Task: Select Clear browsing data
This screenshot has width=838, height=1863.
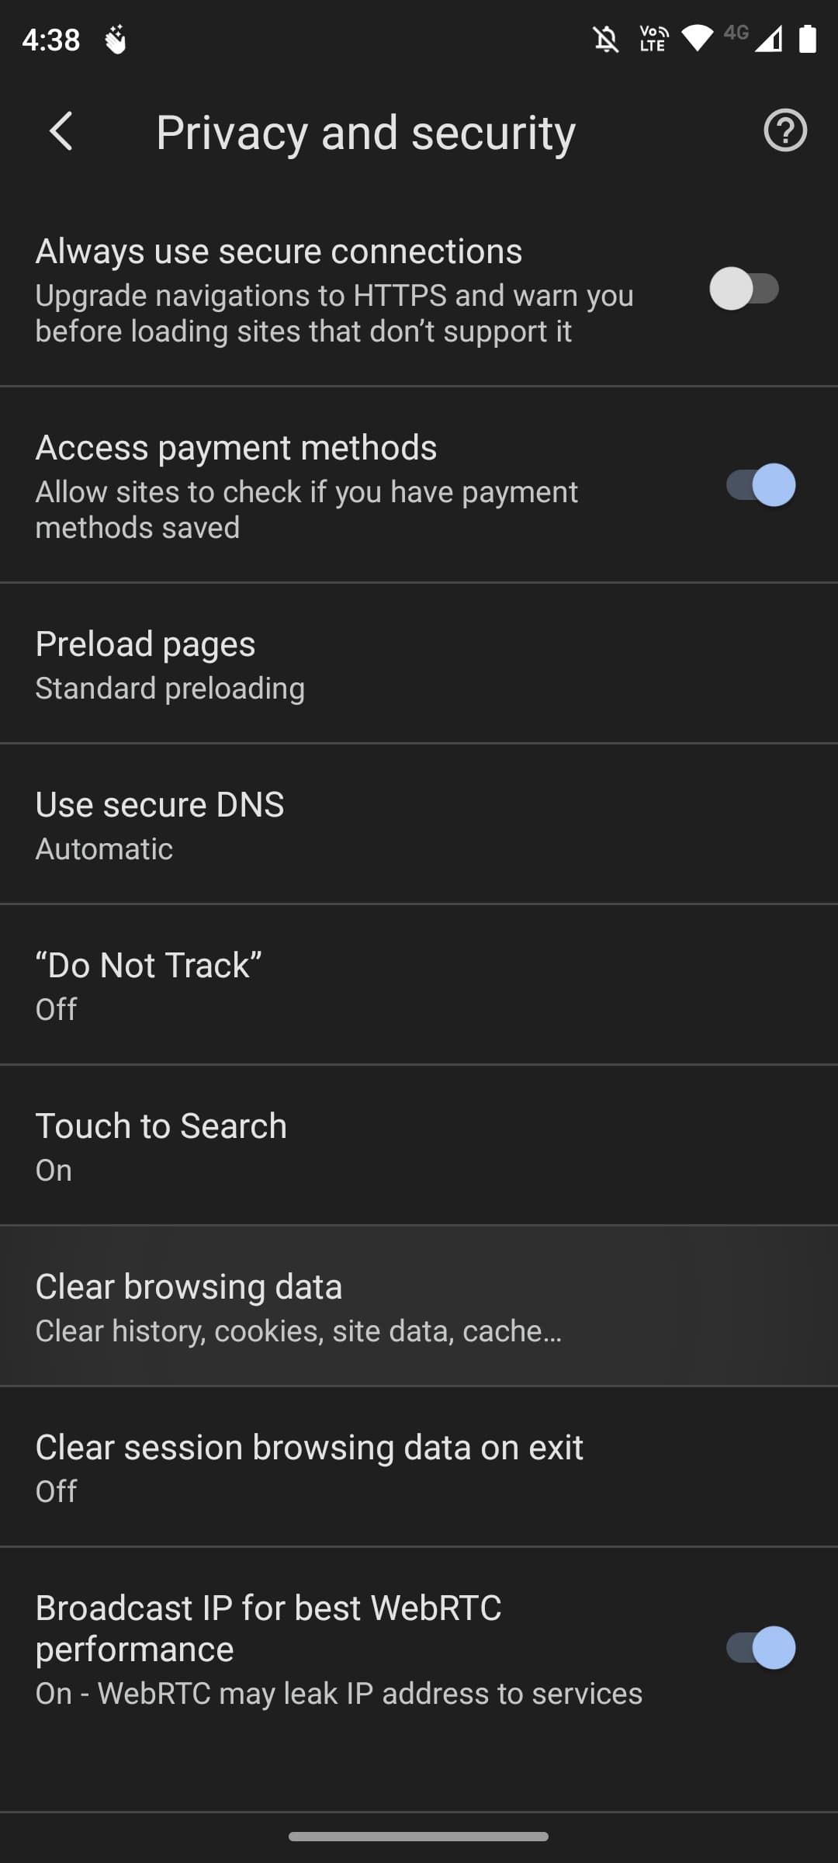Action: coord(419,1306)
